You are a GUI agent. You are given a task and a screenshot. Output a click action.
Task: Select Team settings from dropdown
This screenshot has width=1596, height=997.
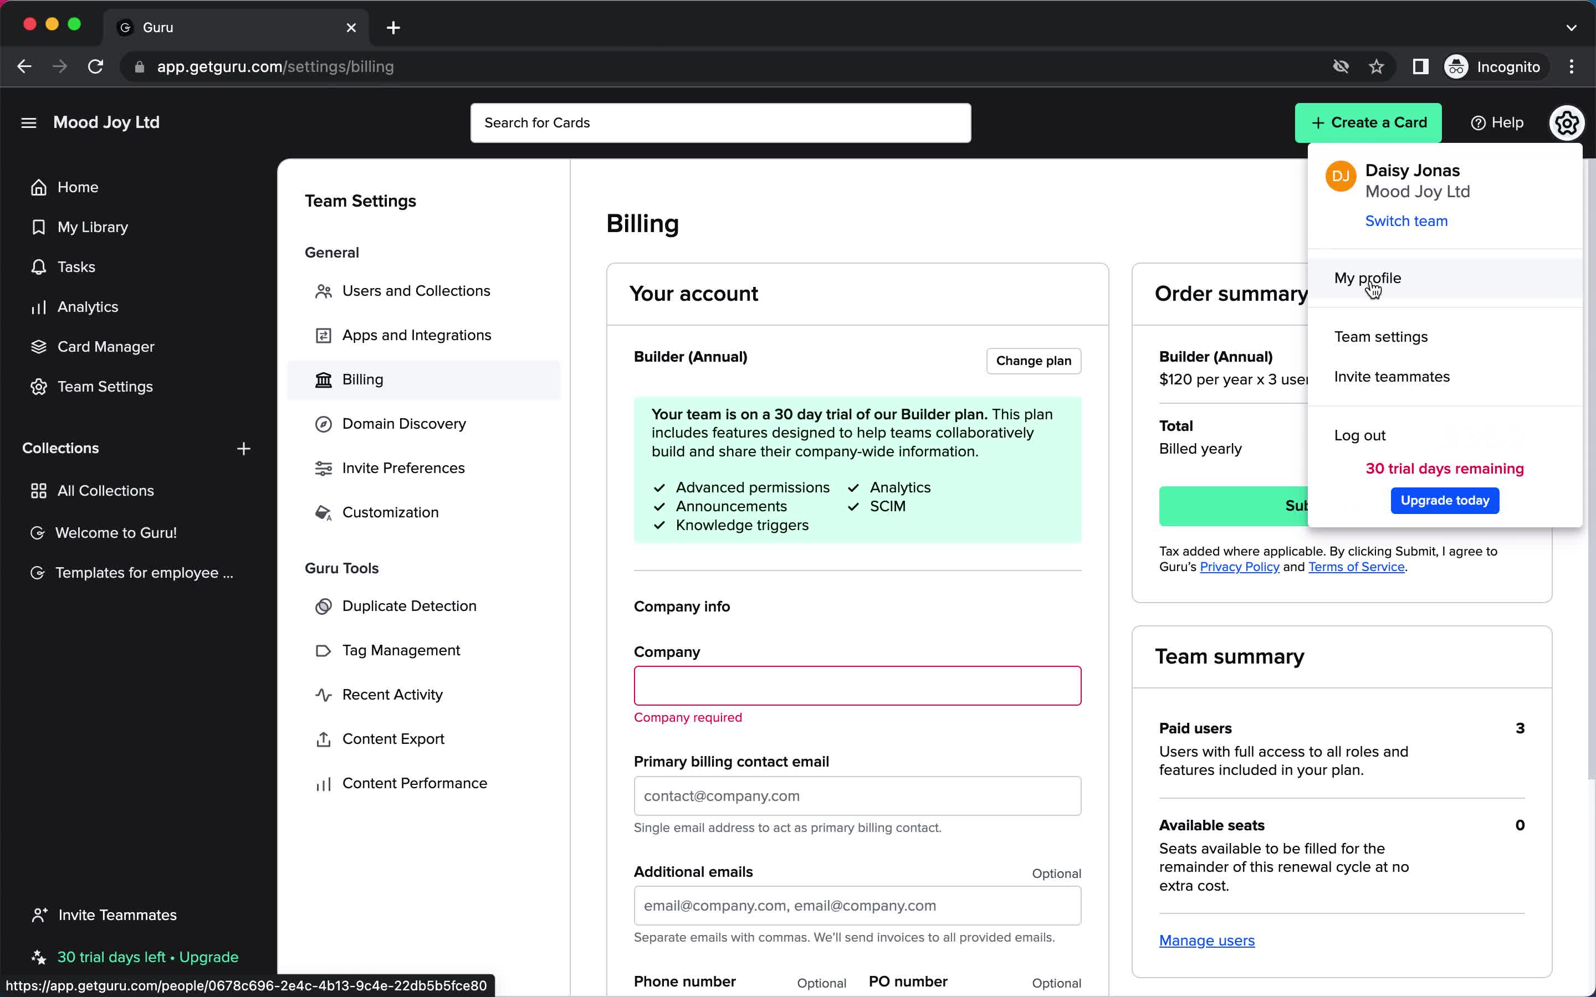1381,337
